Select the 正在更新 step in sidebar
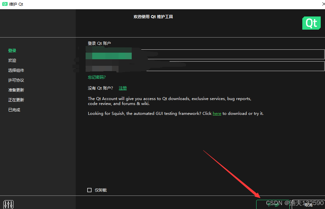325x209 pixels. pos(16,100)
